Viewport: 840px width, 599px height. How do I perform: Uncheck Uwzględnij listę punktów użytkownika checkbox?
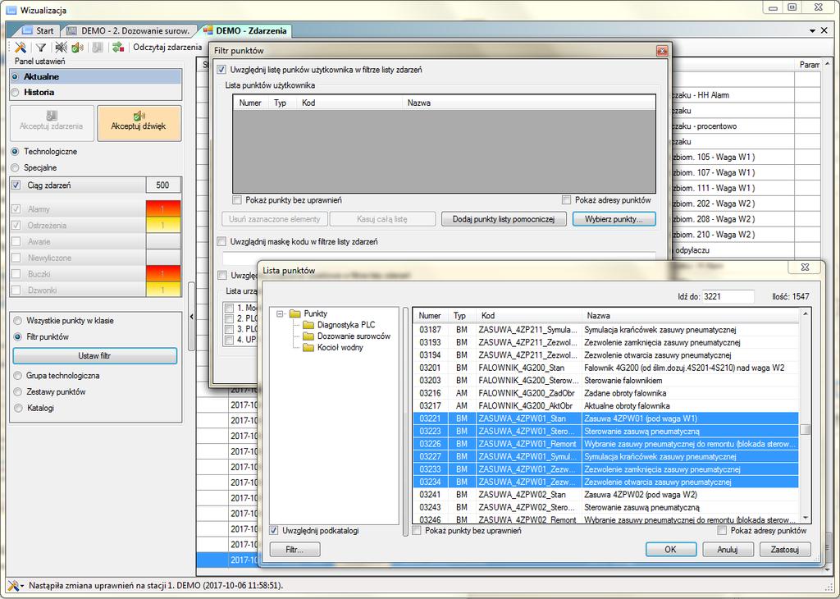221,70
